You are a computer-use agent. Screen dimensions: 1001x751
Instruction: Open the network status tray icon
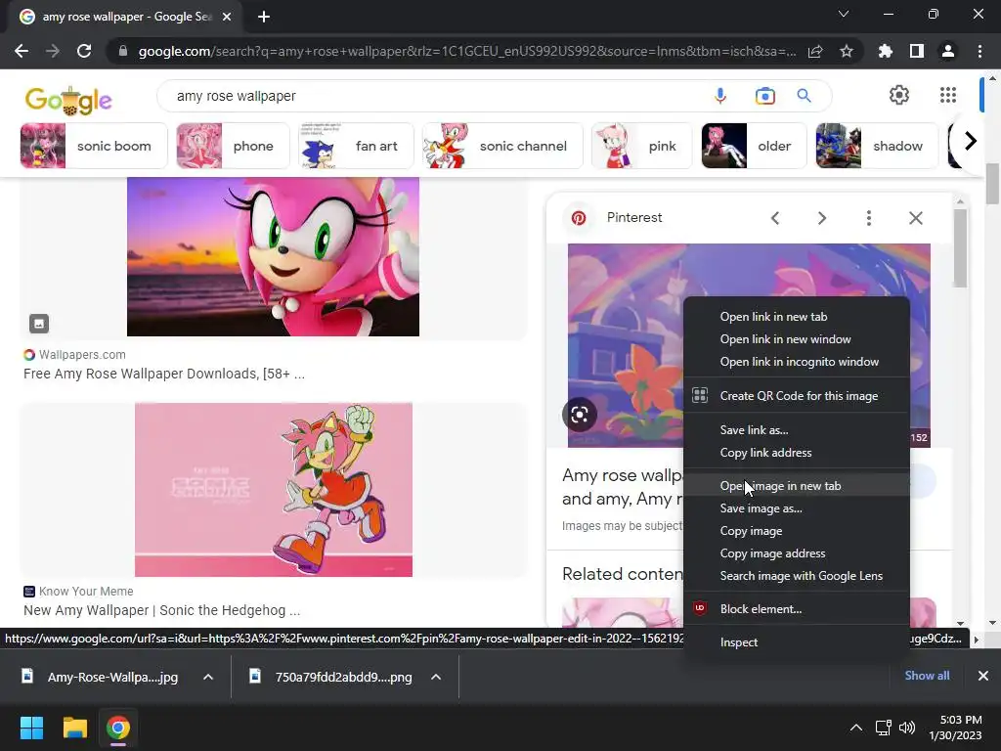(x=883, y=728)
